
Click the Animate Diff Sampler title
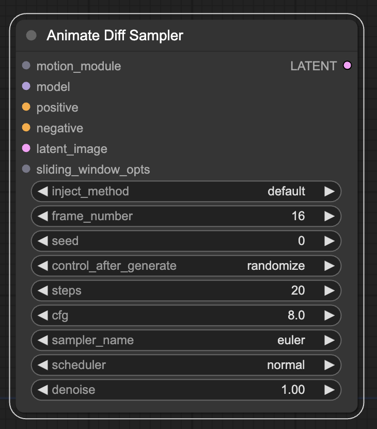click(x=115, y=35)
